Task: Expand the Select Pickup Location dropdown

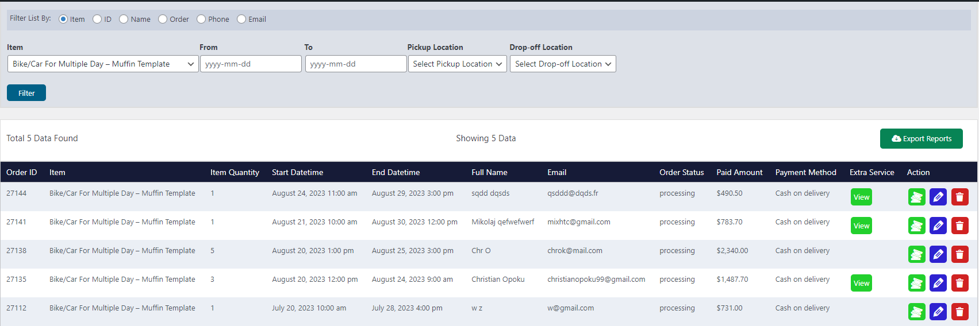Action: click(457, 64)
